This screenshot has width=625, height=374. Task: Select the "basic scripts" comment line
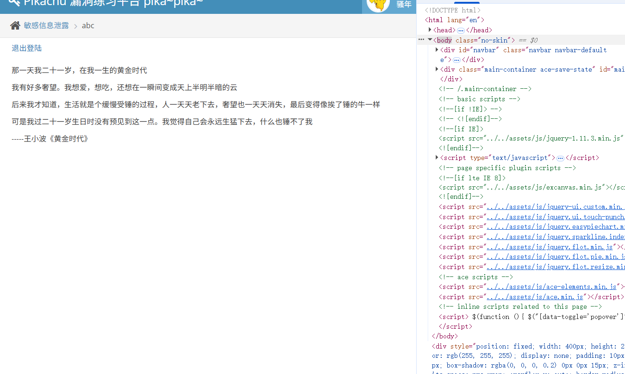point(480,99)
